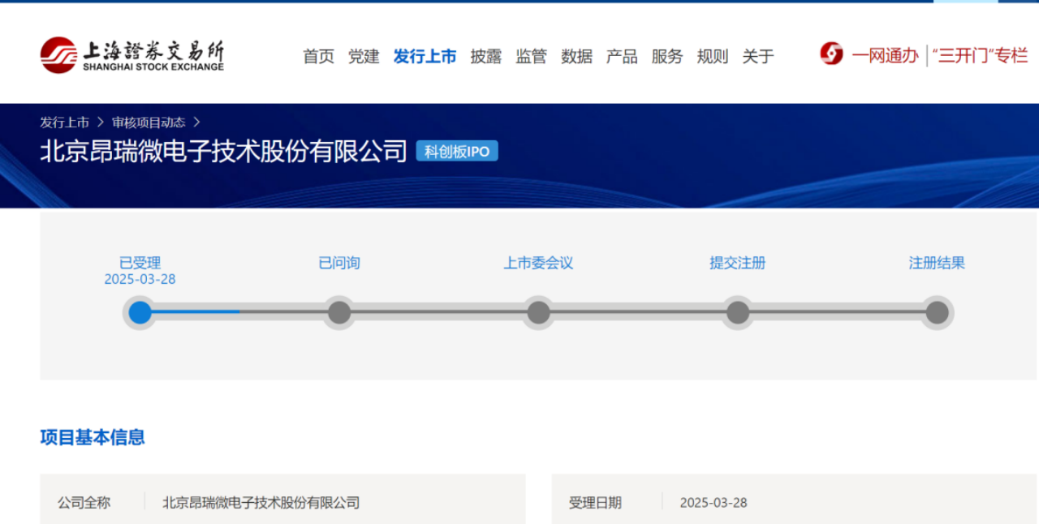
Task: Open the 党建 menu item
Action: pyautogui.click(x=364, y=56)
